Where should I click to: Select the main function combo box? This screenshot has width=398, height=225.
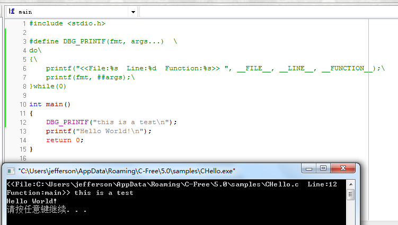tap(72, 12)
